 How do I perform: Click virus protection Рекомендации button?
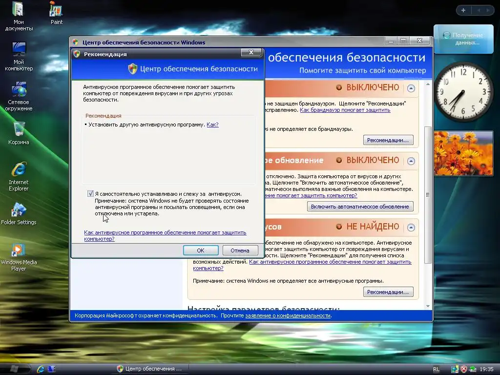(388, 292)
